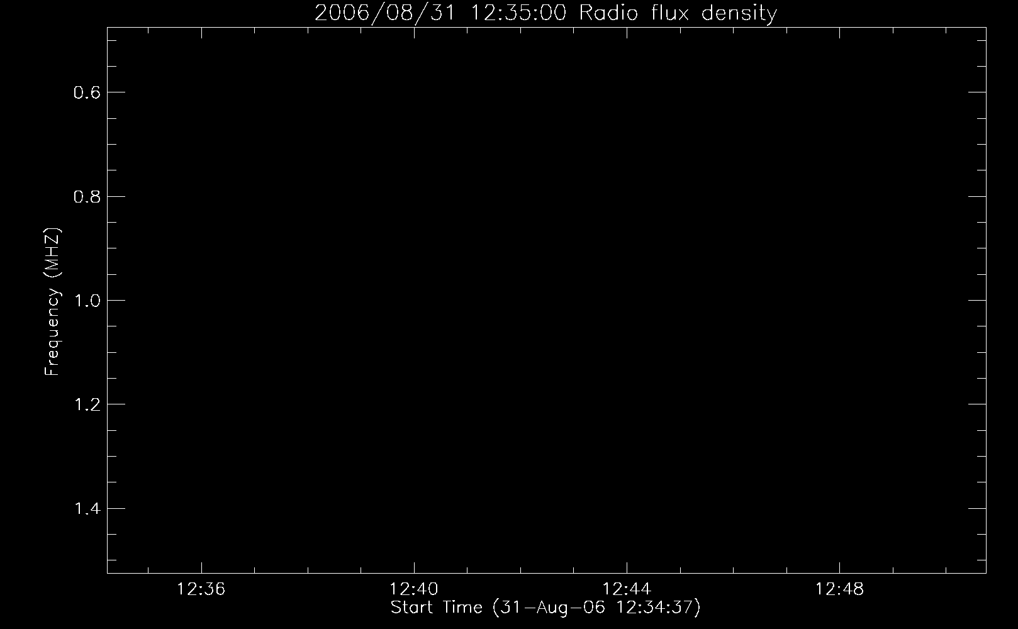
Task: Click the 0.6 frequency tick label
Action: pos(87,93)
